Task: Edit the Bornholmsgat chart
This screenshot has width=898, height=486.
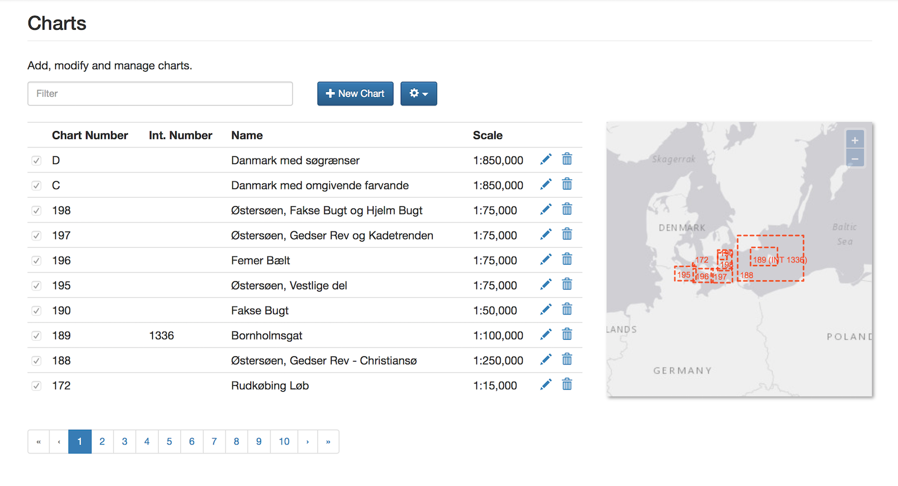Action: click(546, 335)
